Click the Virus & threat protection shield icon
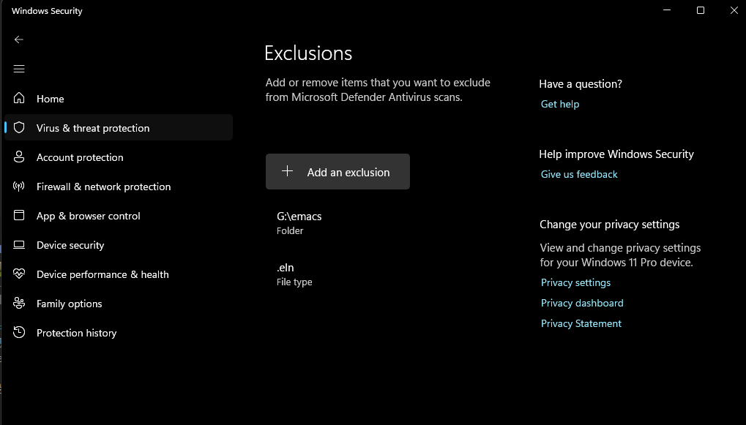The width and height of the screenshot is (746, 425). [19, 127]
